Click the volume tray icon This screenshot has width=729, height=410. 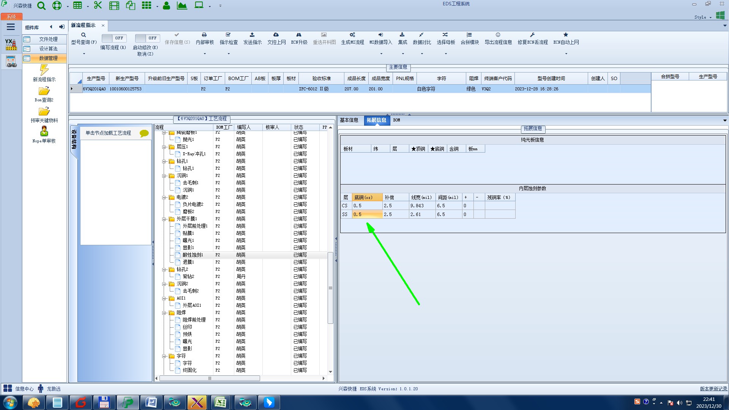680,403
